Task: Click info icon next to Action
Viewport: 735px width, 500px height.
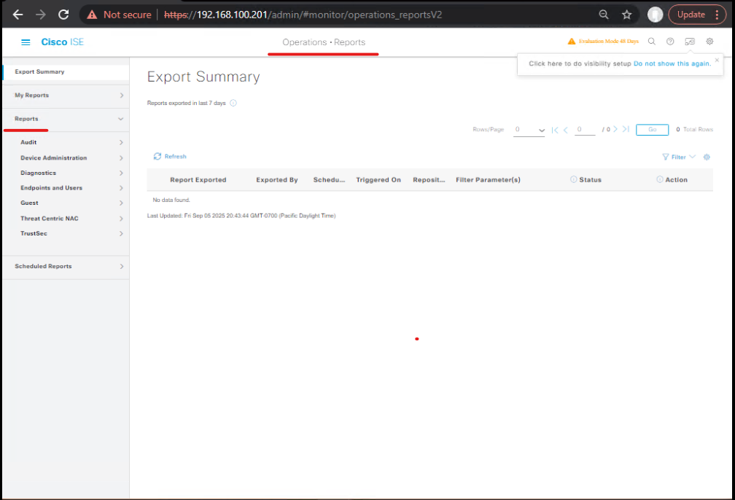Action: (659, 179)
